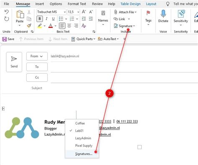The image size is (198, 165).
Task: Click the Cut scissors icon
Action: click(29, 12)
